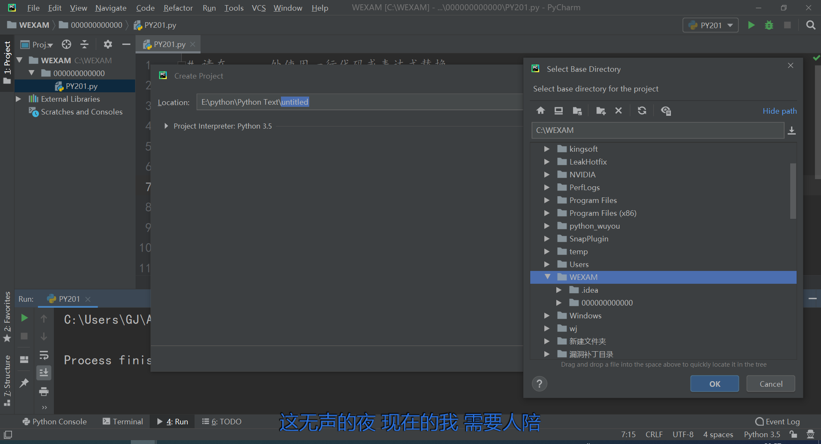
Task: Close the PY201.py editor tab
Action: click(193, 44)
